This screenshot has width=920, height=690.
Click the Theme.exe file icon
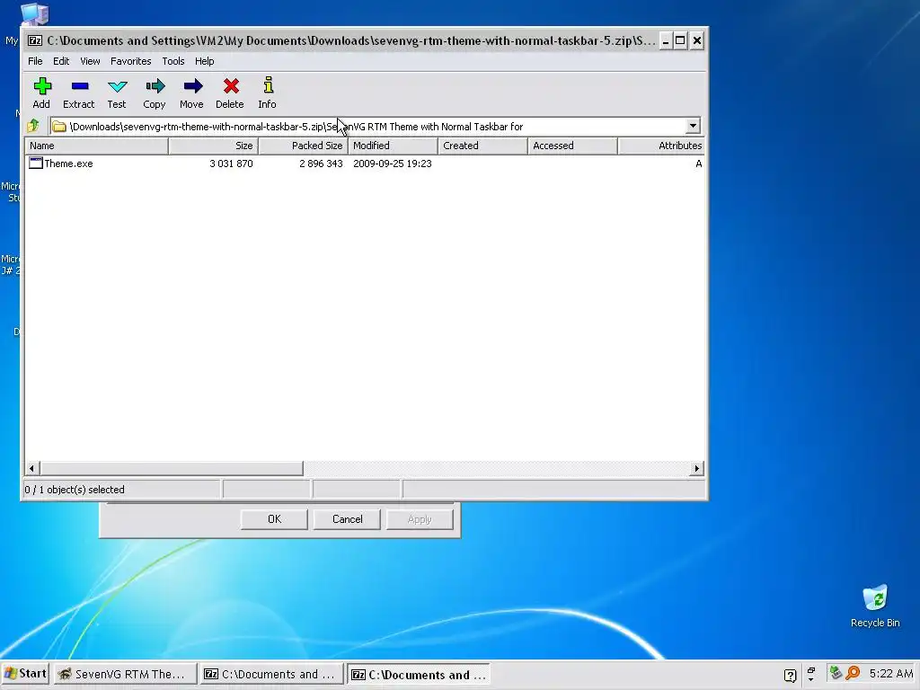click(x=36, y=164)
